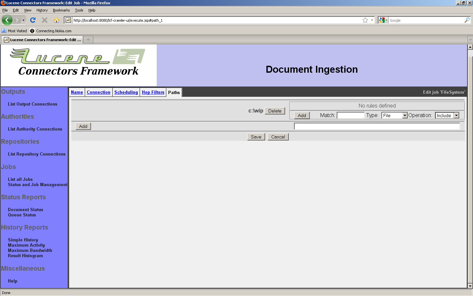Open Most Visited bookmarks folder
Viewport: 473px width, 296px height.
click(14, 31)
